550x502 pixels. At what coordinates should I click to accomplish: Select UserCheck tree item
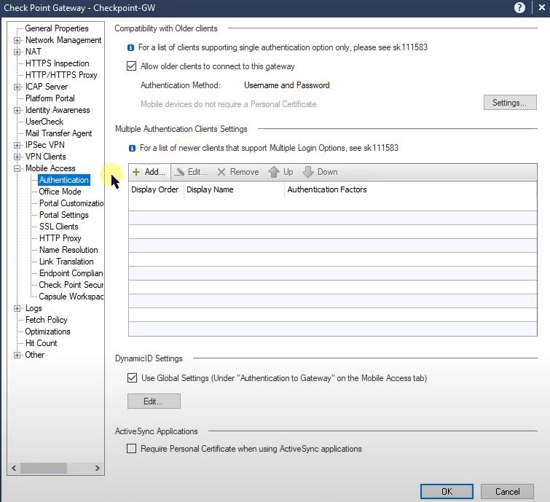(x=44, y=122)
